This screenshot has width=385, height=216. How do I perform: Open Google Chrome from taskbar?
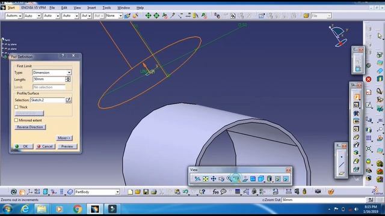click(x=78, y=209)
